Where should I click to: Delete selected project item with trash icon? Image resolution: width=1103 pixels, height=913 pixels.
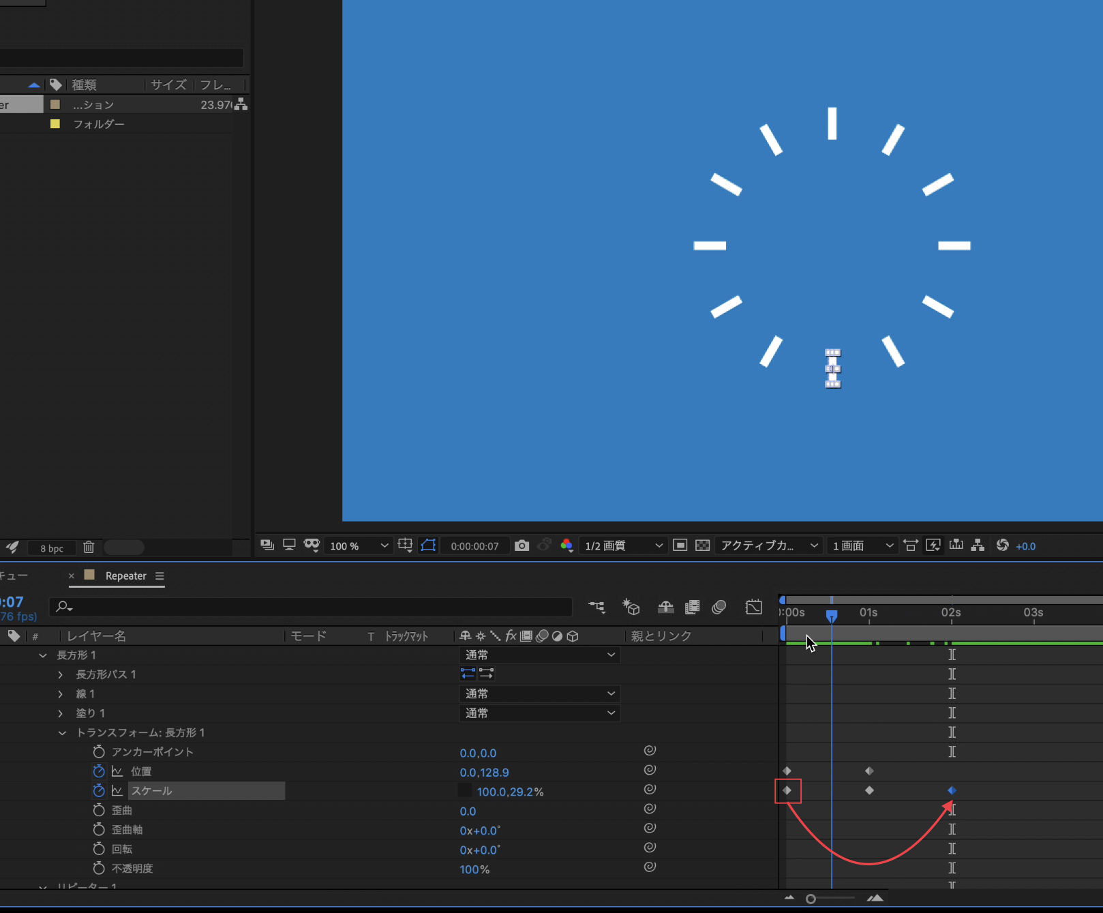[x=89, y=548]
